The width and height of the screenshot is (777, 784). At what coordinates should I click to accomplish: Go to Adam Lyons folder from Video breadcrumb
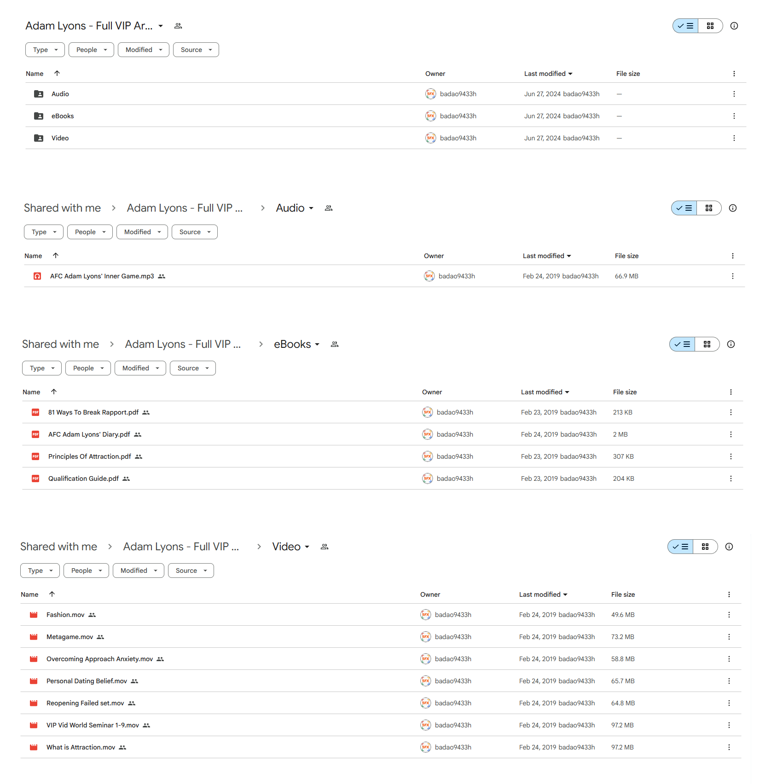tap(181, 547)
